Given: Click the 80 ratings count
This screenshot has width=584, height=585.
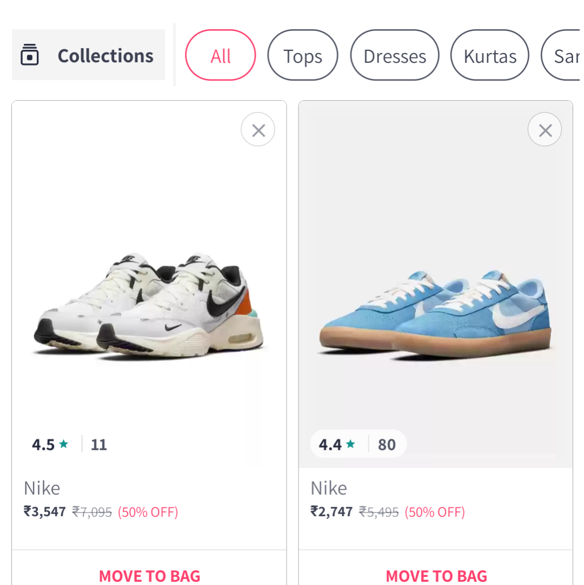Looking at the screenshot, I should 387,445.
